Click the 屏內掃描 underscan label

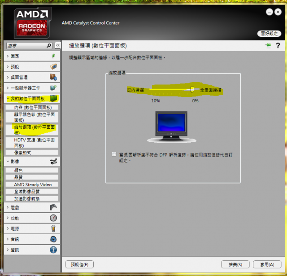(135, 90)
